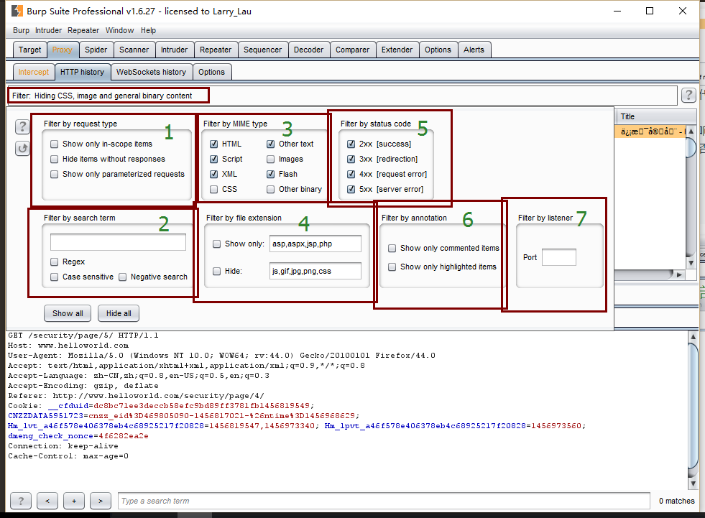Viewport: 705px width, 518px height.
Task: Open the Repeater menu
Action: (x=83, y=30)
